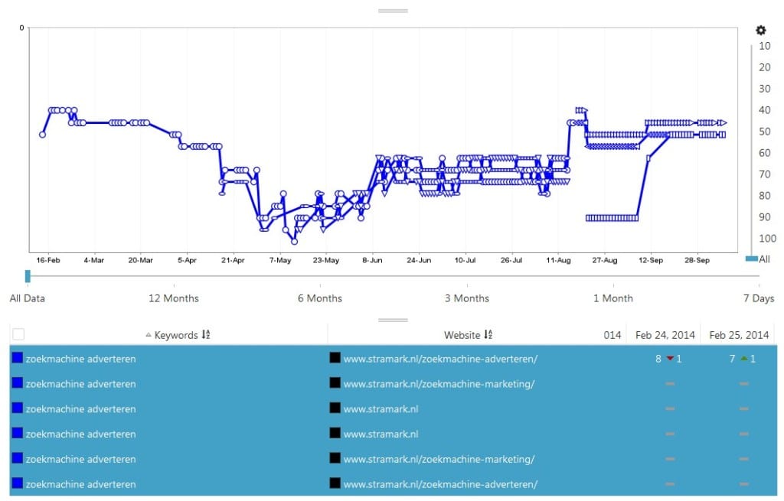Click the 16-Feb label on the date axis

pos(48,260)
